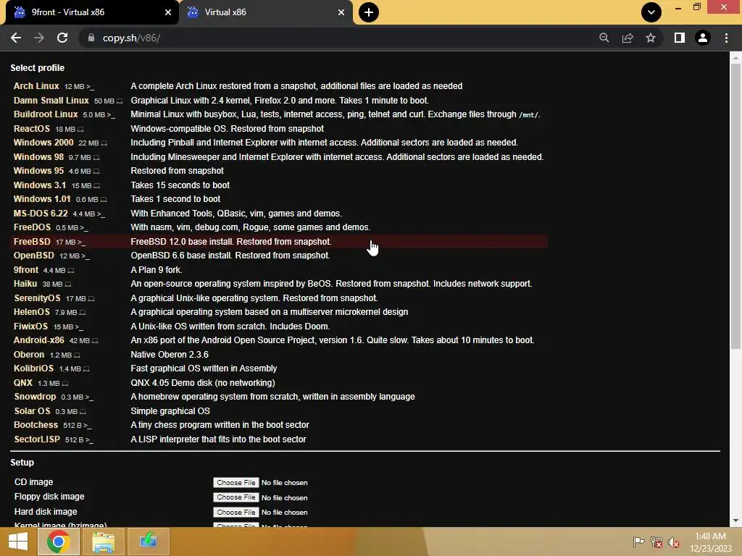The width and height of the screenshot is (742, 556).
Task: Open Chrome from the taskbar
Action: pos(58,542)
